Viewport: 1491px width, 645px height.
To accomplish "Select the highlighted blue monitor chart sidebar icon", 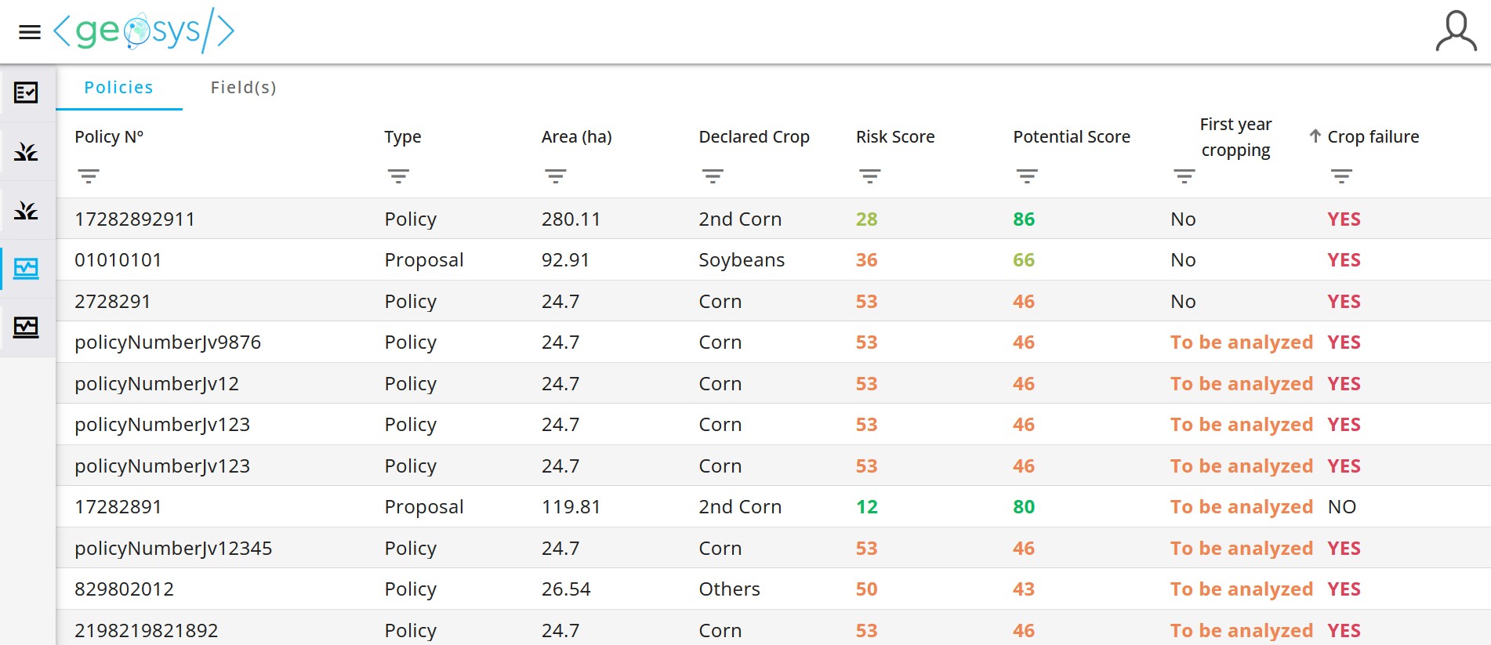I will (x=26, y=269).
